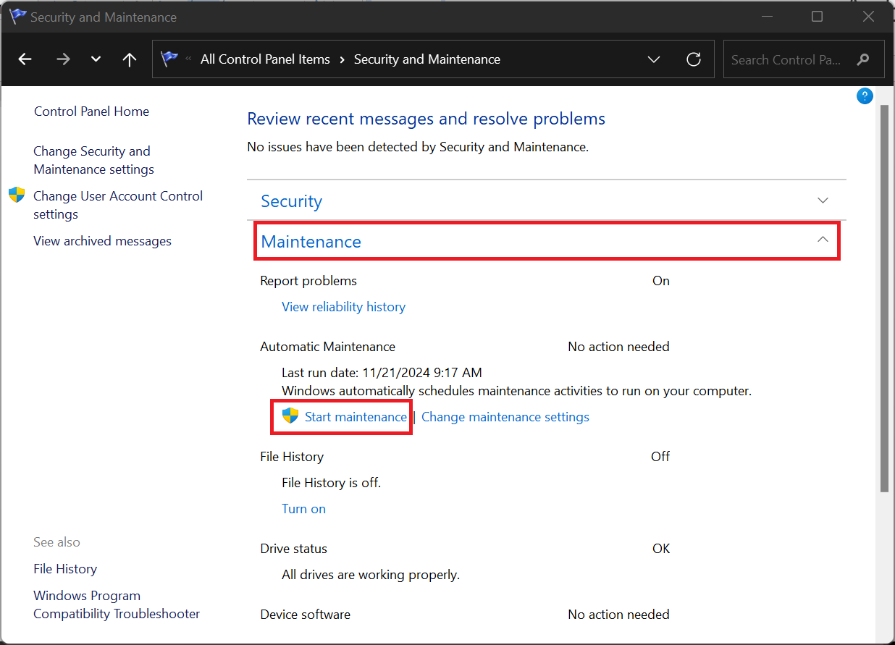This screenshot has height=645, width=895.
Task: Click the Drive status label
Action: (294, 549)
